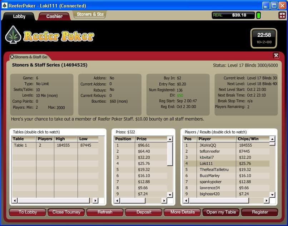
Task: Click the Players list scroll right arrow
Action: click(266, 201)
